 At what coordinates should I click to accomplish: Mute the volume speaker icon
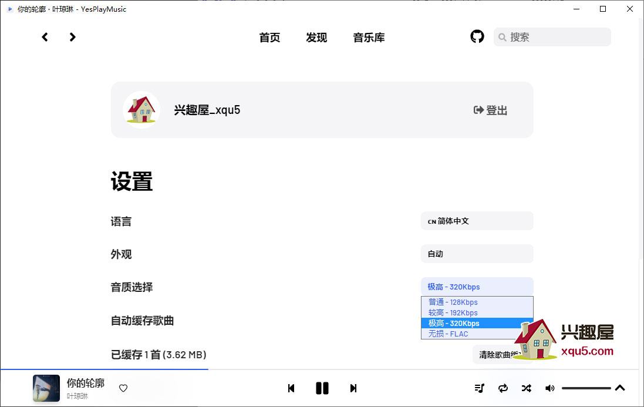coord(549,388)
